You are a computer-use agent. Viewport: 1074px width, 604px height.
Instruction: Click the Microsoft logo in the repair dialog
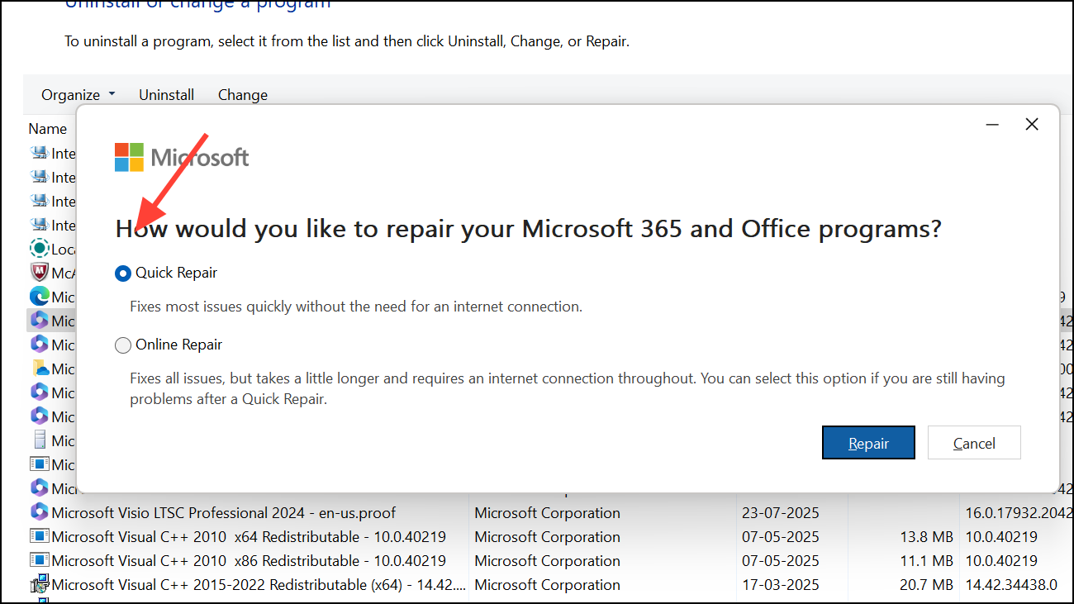click(181, 157)
